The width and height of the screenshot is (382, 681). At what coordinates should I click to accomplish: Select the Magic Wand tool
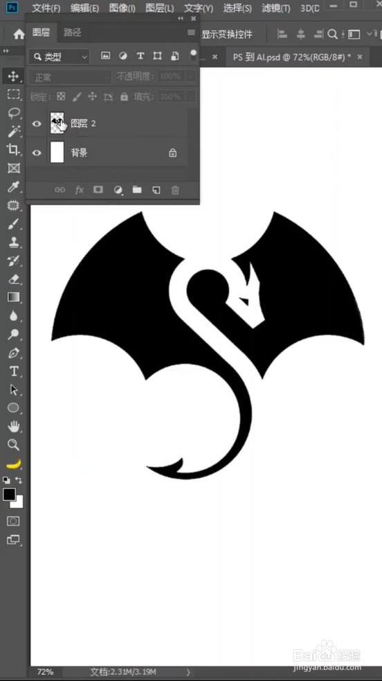tap(13, 131)
